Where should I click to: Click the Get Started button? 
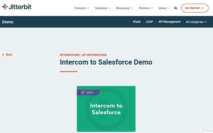pyautogui.click(x=195, y=8)
